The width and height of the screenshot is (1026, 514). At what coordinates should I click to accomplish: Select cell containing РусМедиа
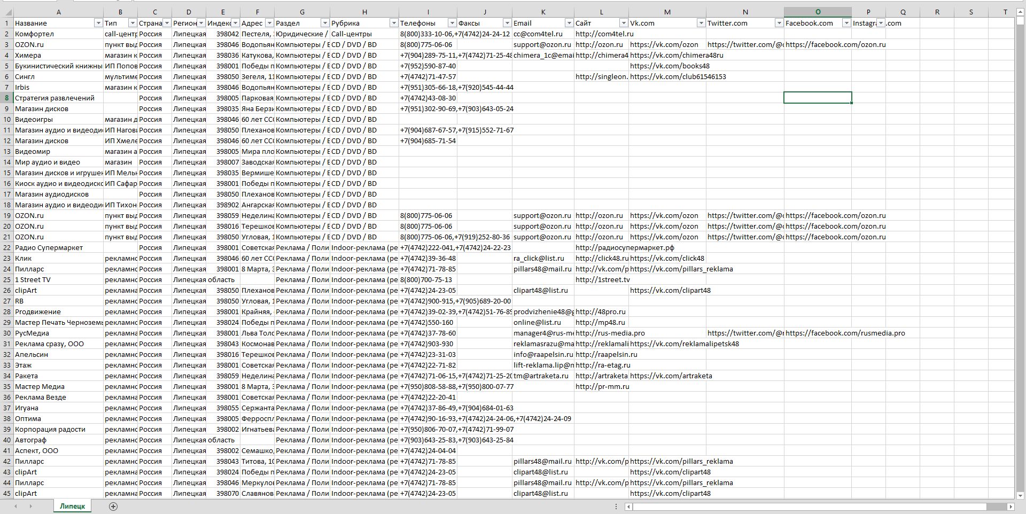pos(58,333)
